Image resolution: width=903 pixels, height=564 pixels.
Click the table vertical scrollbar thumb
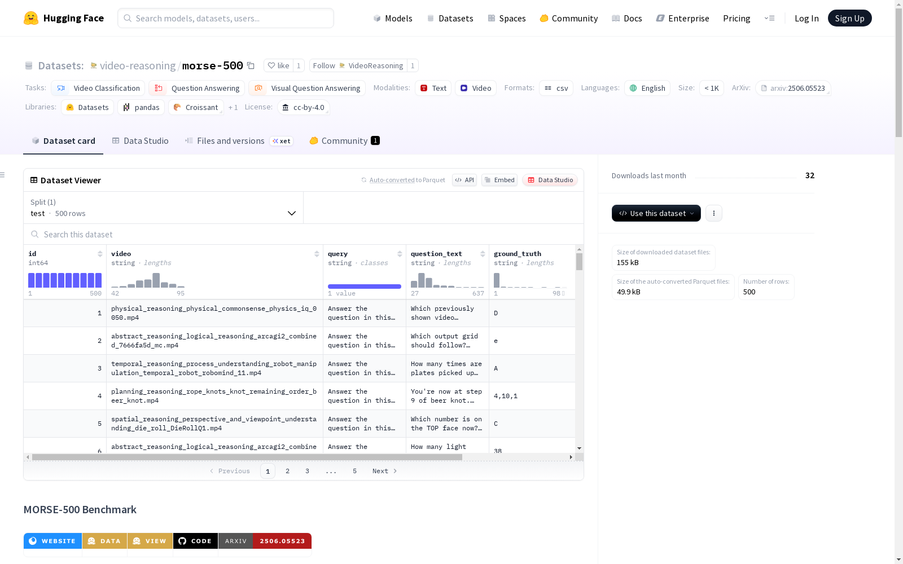coord(579,262)
